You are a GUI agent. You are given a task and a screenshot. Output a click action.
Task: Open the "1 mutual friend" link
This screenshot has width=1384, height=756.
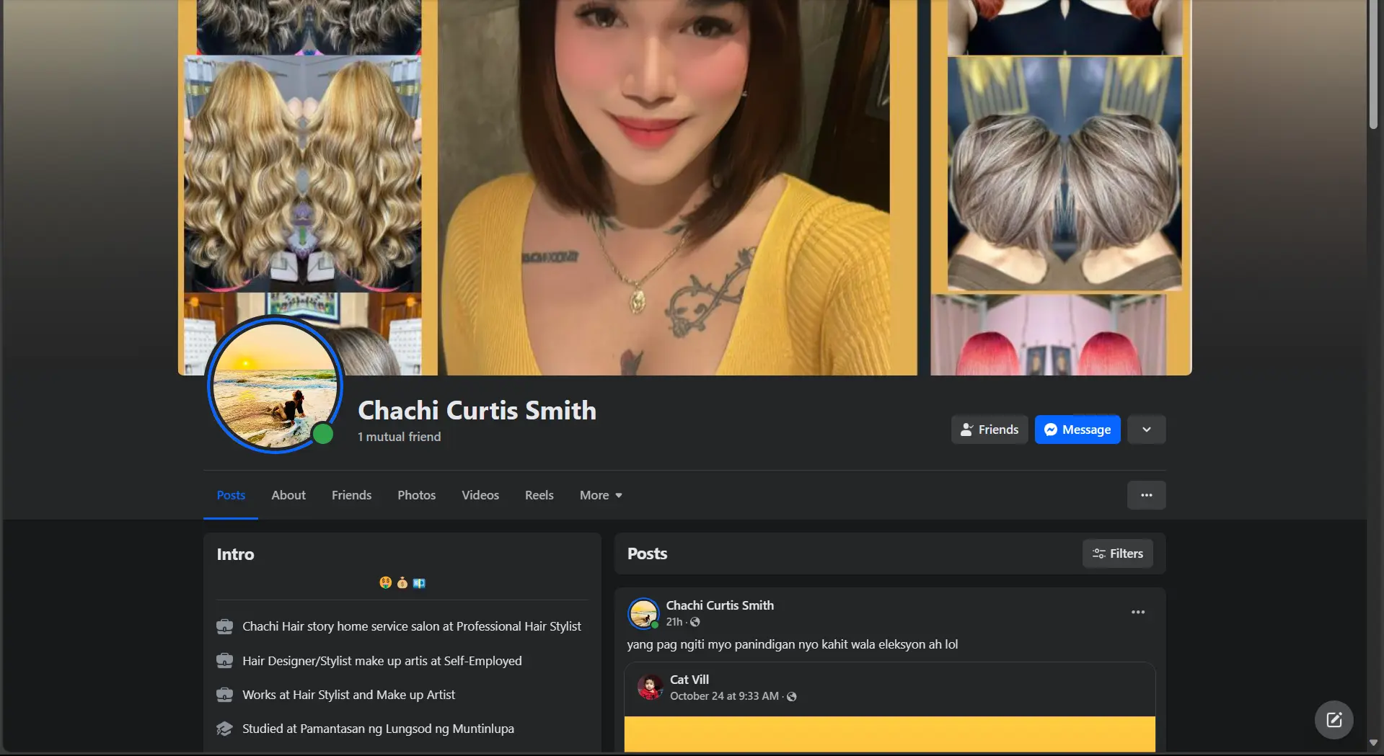click(x=399, y=436)
